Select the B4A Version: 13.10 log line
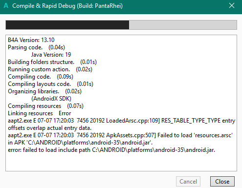Viewport: 242px width, 188px height. click(31, 40)
